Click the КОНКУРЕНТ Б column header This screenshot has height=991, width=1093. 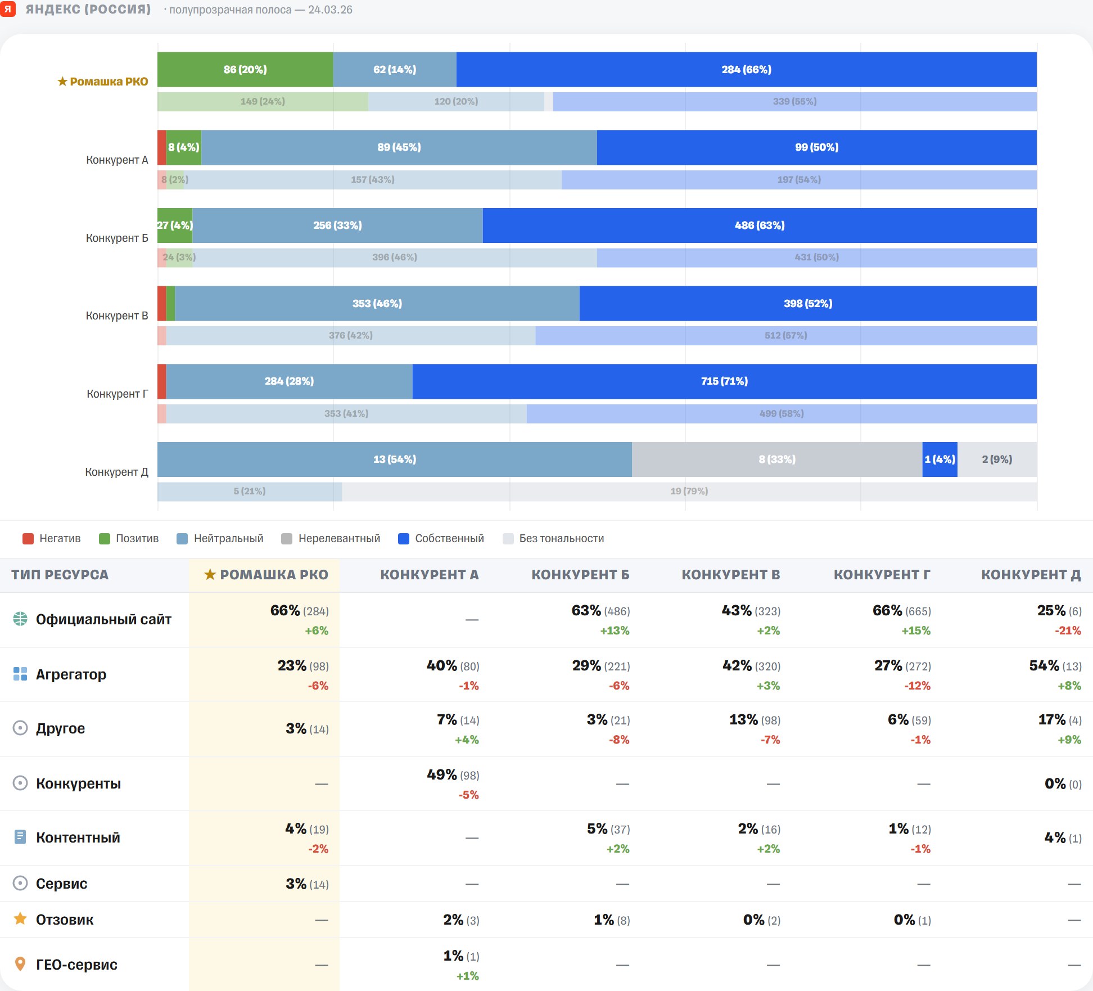(580, 575)
